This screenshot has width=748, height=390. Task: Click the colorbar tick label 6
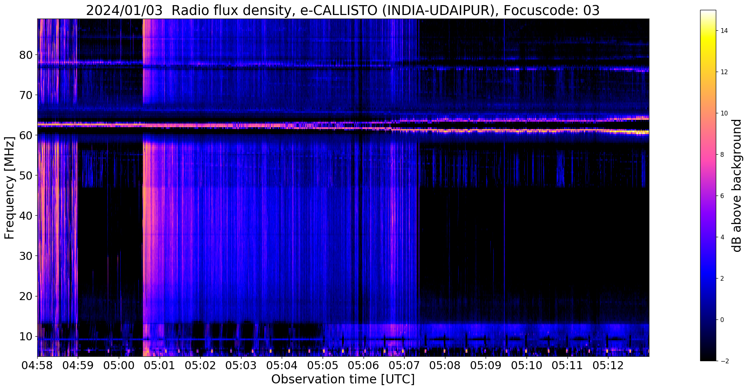tap(722, 196)
